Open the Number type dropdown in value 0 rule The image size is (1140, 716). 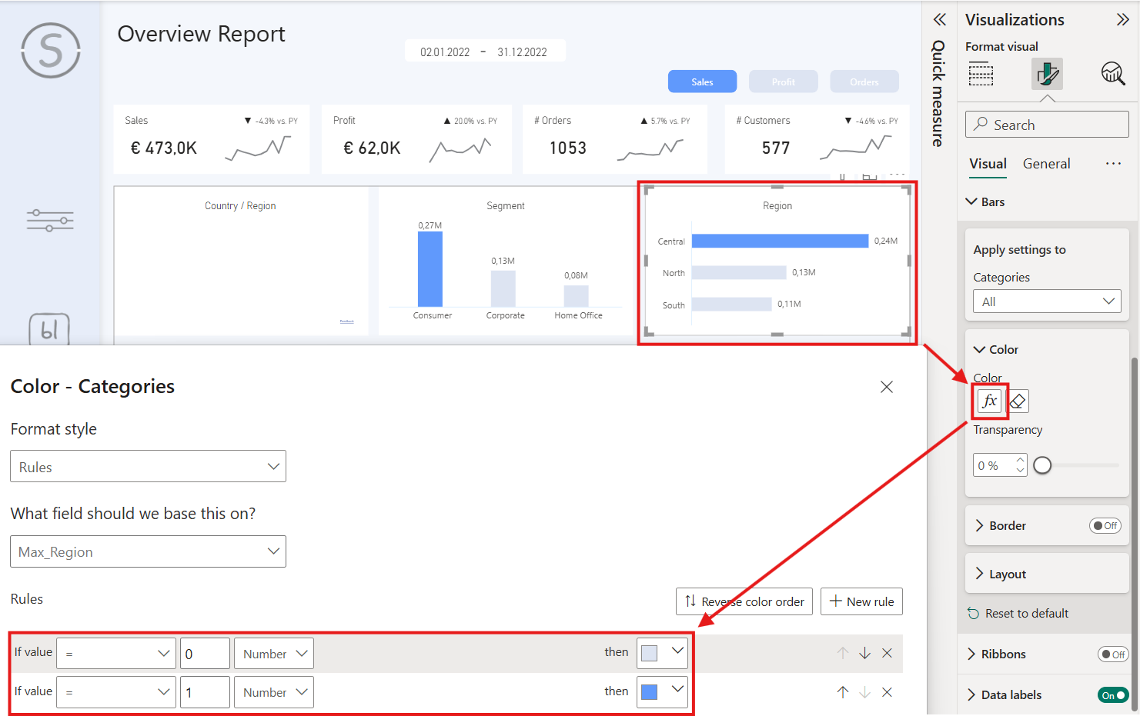coord(274,653)
